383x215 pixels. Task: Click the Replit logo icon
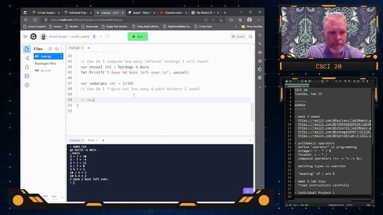(34, 36)
